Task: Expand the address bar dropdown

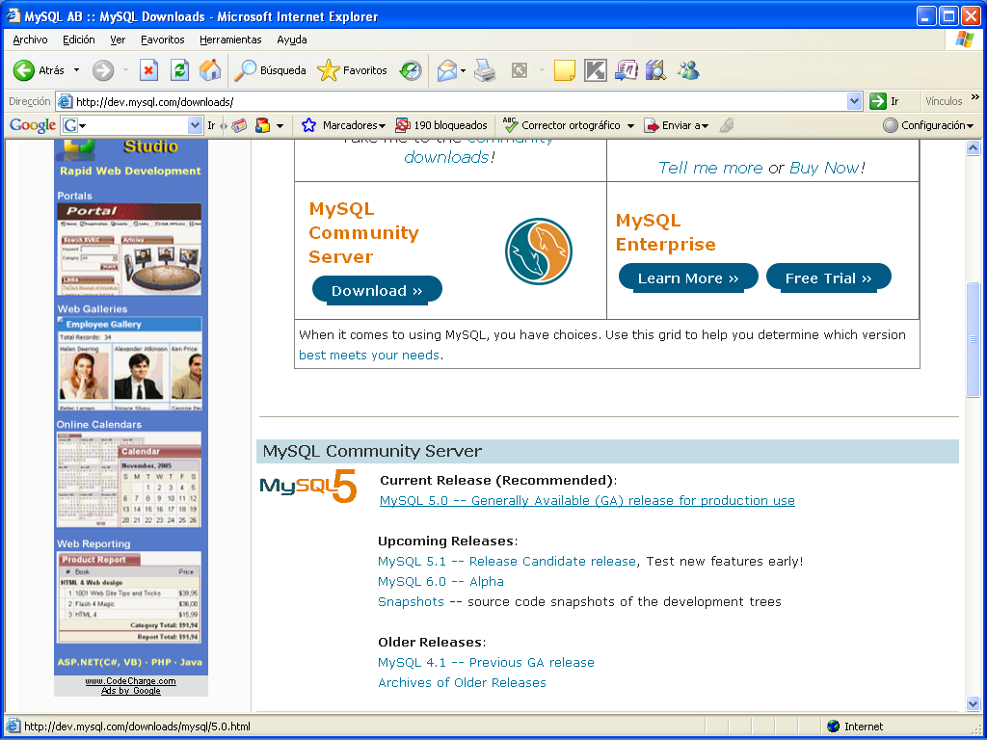Action: 854,101
